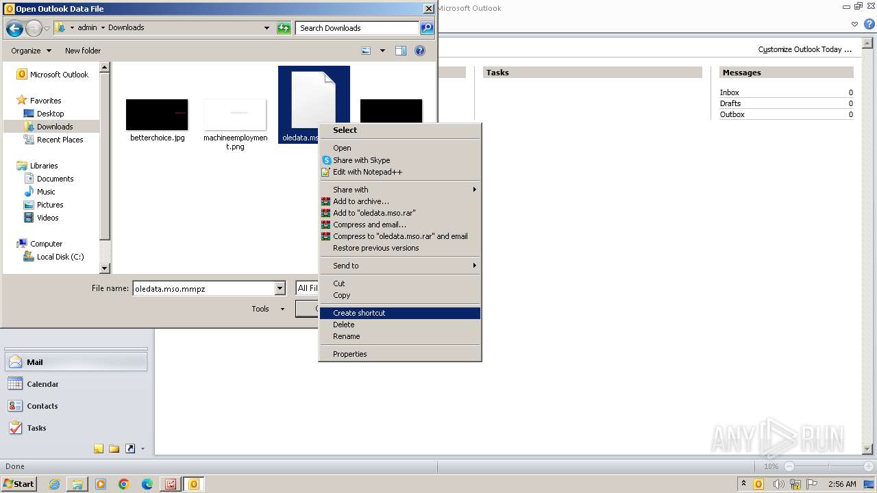877x493 pixels.
Task: Open Mail pane in Outlook
Action: (x=76, y=362)
